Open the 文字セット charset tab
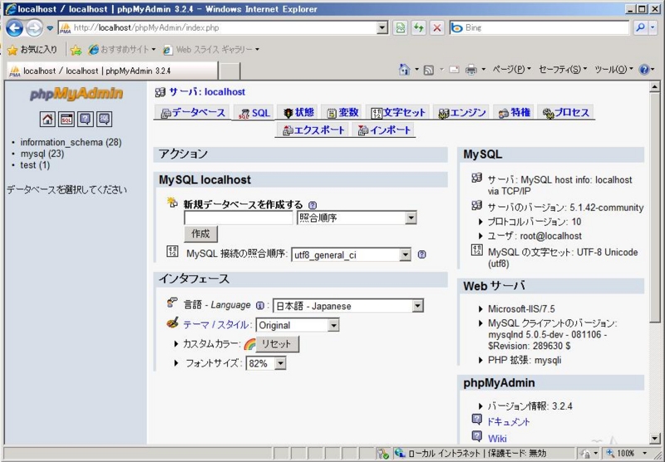 coord(398,113)
